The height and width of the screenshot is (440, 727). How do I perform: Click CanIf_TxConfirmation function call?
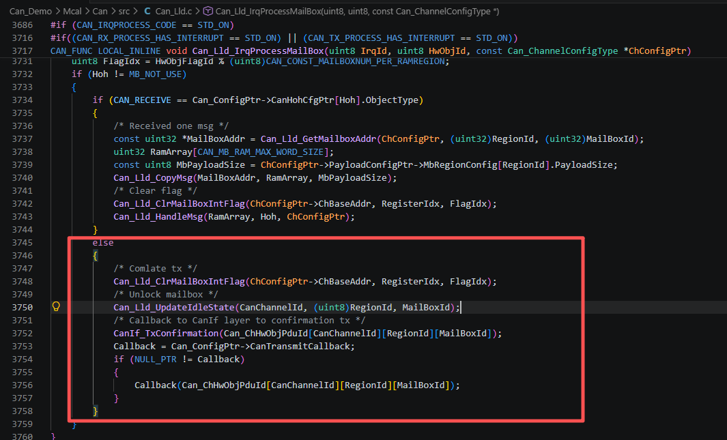click(x=166, y=333)
